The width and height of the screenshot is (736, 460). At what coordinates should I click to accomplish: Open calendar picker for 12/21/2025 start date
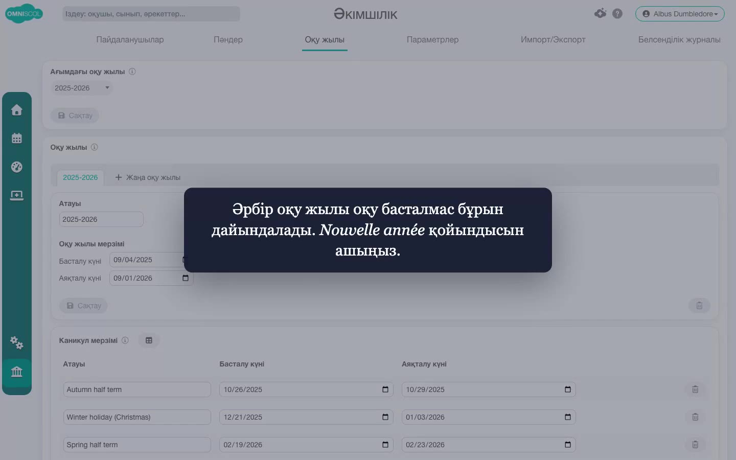tap(385, 417)
